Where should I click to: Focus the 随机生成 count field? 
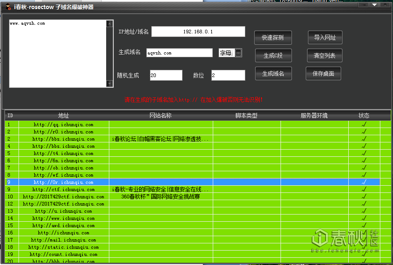coord(166,75)
